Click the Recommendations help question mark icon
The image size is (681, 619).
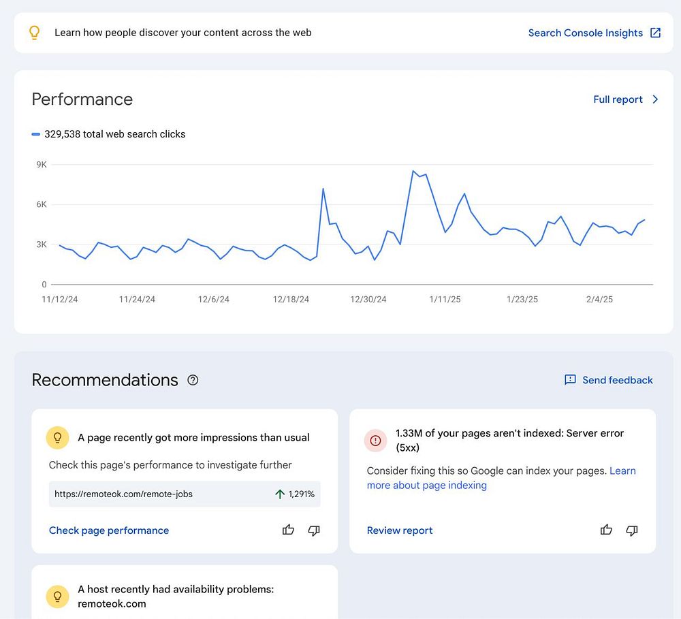(193, 380)
